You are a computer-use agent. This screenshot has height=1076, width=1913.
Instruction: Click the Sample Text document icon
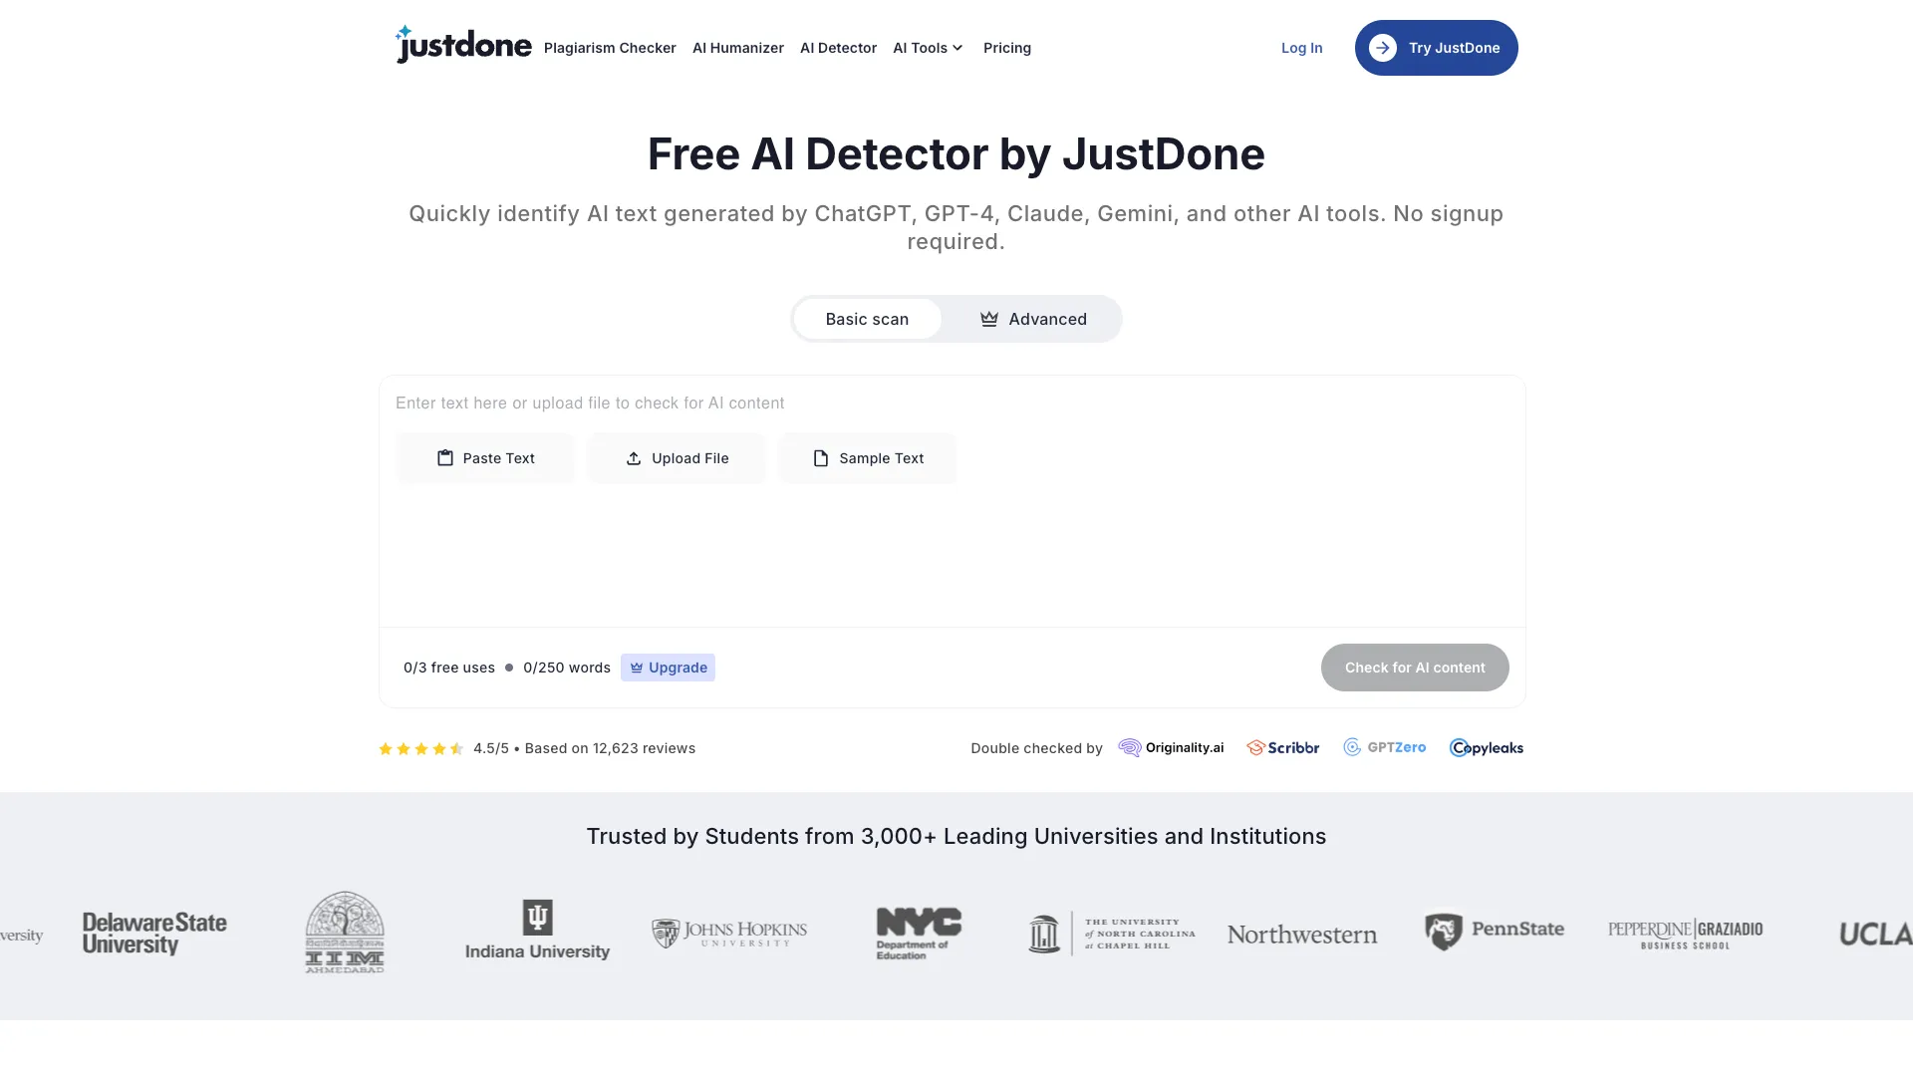[821, 458]
